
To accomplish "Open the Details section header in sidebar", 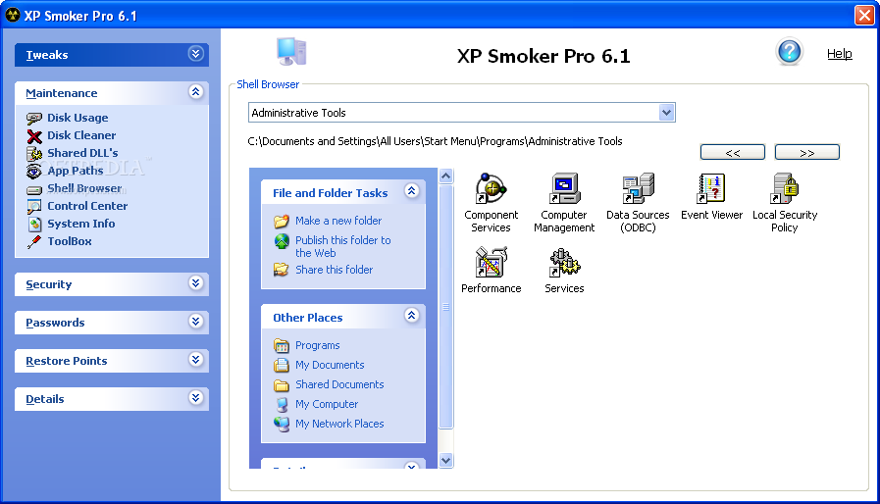I will pos(112,398).
